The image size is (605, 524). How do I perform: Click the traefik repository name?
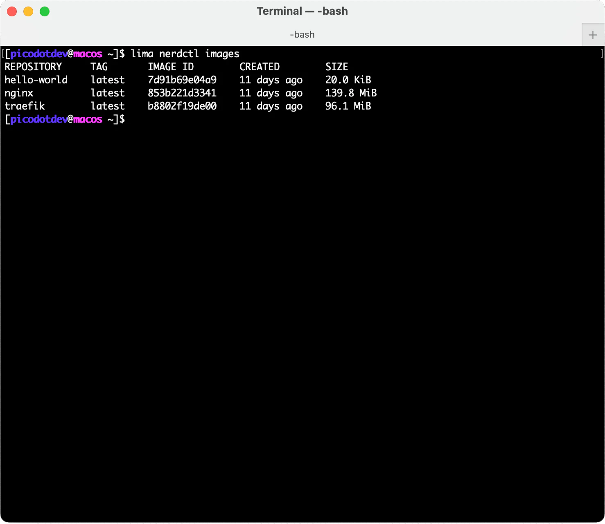click(25, 106)
